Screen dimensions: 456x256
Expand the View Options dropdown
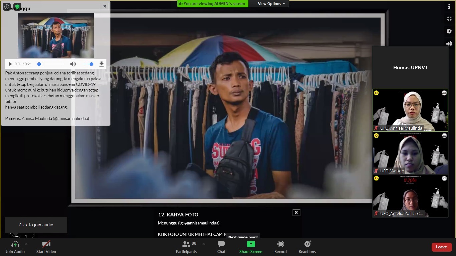[271, 4]
